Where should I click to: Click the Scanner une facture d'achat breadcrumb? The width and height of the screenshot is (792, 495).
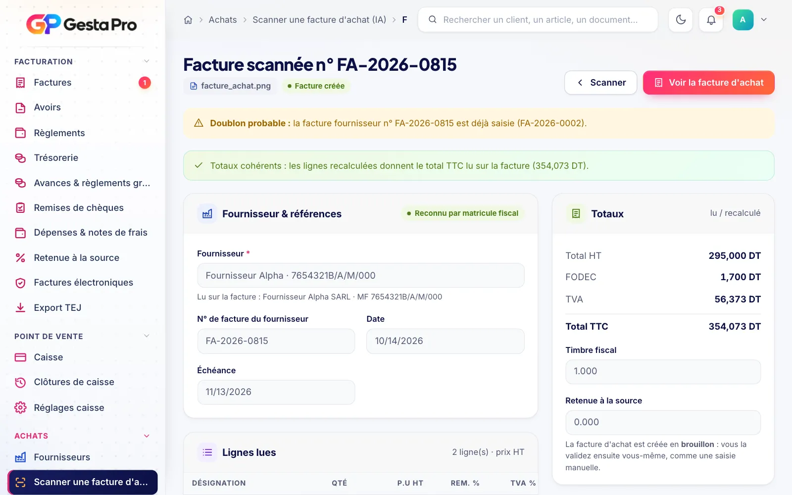point(319,20)
